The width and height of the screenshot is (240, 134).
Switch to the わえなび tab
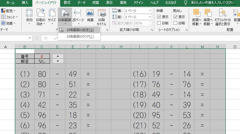[x=171, y=3]
